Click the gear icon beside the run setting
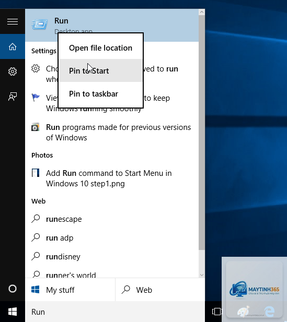Screen dimensions: 287x322 point(36,68)
